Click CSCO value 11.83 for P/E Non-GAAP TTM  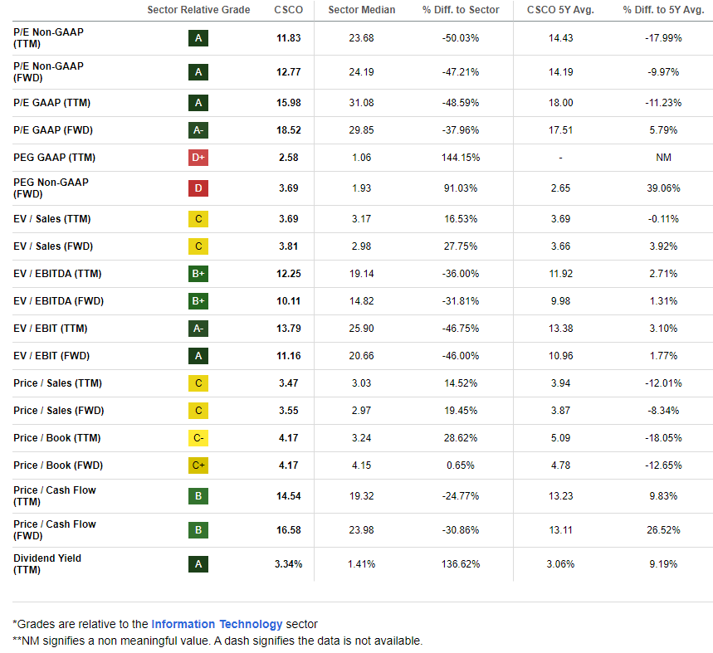(289, 38)
